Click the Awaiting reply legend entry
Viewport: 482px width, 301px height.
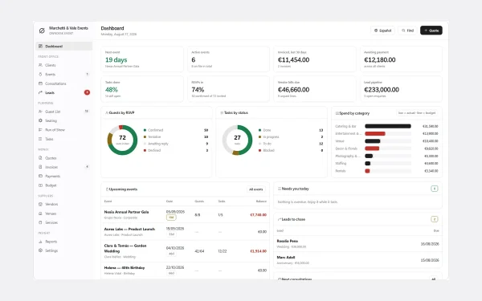[176, 144]
